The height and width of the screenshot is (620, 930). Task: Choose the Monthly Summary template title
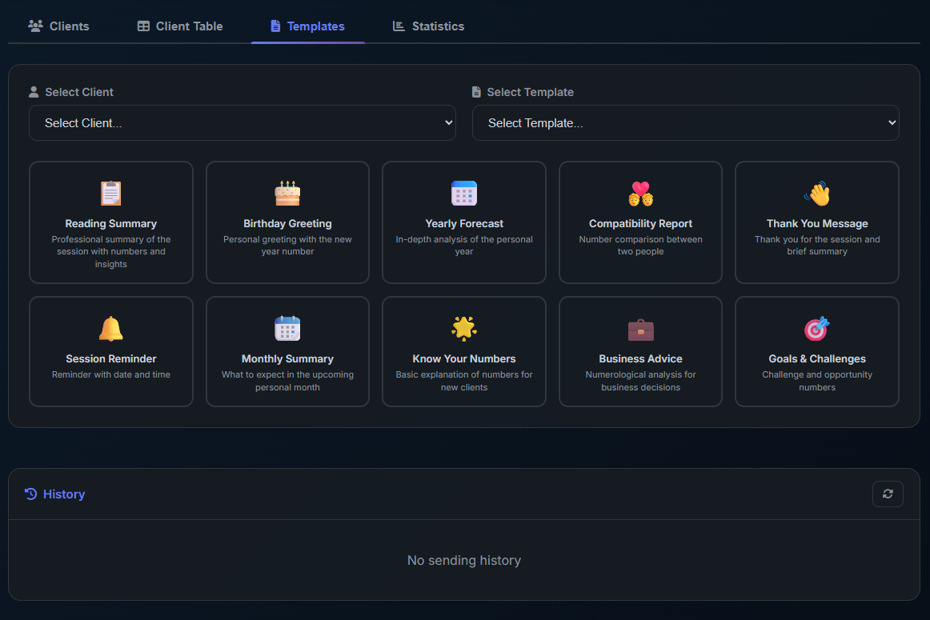click(287, 359)
